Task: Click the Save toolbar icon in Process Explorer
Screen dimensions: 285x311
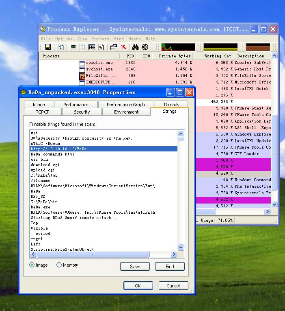Action: pyautogui.click(x=48, y=47)
